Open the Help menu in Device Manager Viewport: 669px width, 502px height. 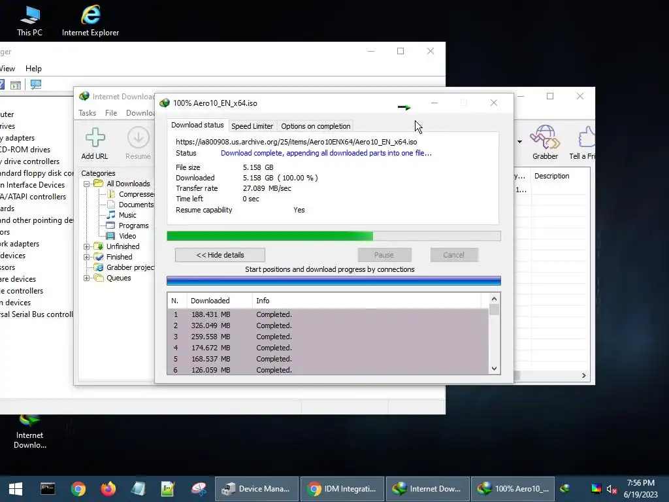pos(33,68)
